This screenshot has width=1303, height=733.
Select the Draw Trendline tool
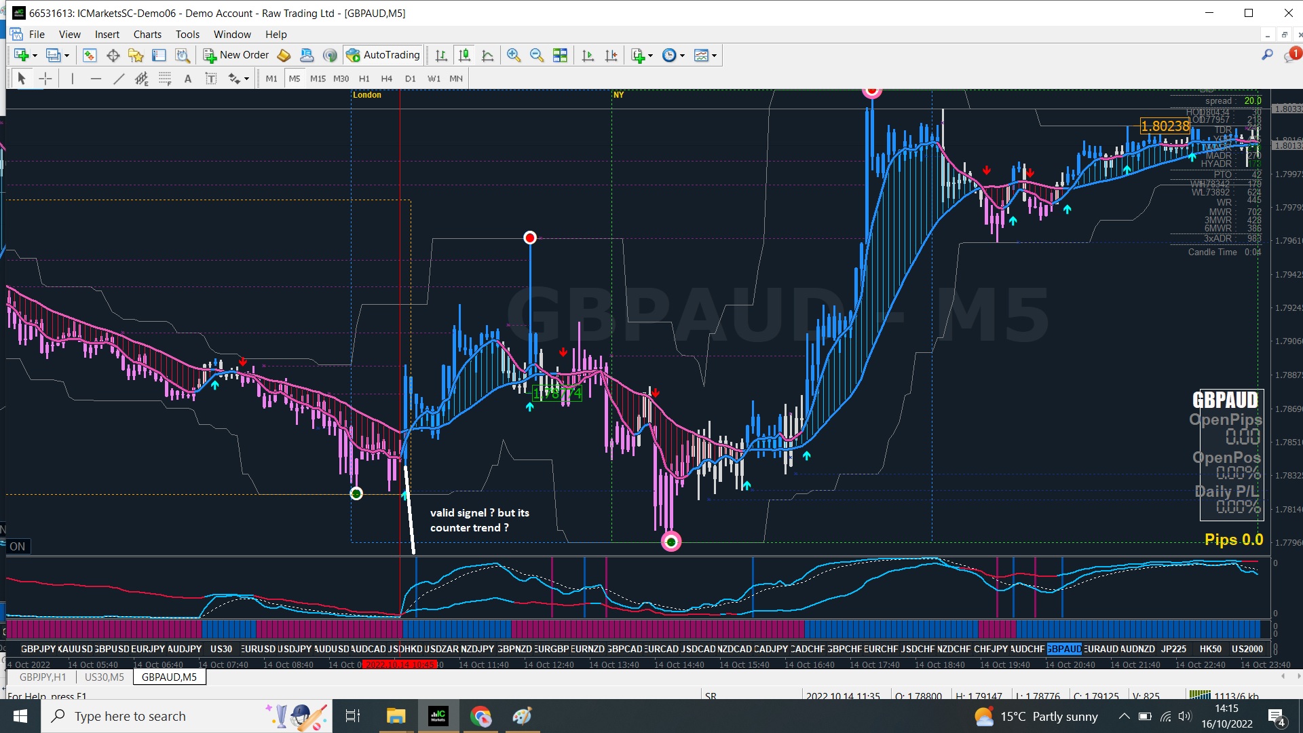(119, 79)
